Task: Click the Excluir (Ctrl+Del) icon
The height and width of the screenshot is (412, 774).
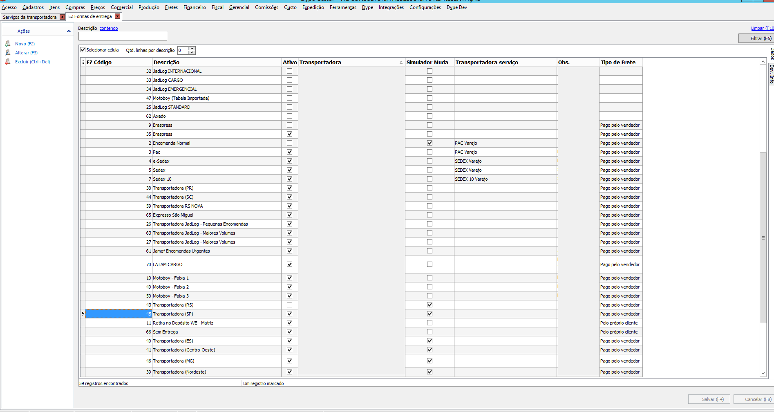Action: pyautogui.click(x=8, y=61)
